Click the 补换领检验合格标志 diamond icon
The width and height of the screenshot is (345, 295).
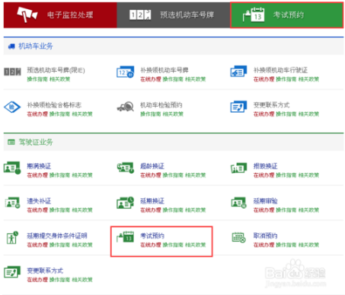pos(12,107)
